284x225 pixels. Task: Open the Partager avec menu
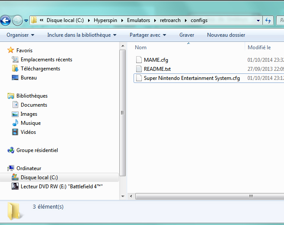point(148,35)
